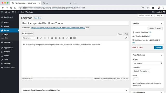The height and width of the screenshot is (93, 166).
Task: Edit the page Status
Action: point(150,32)
